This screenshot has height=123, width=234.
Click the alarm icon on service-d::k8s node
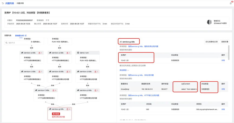point(67,72)
